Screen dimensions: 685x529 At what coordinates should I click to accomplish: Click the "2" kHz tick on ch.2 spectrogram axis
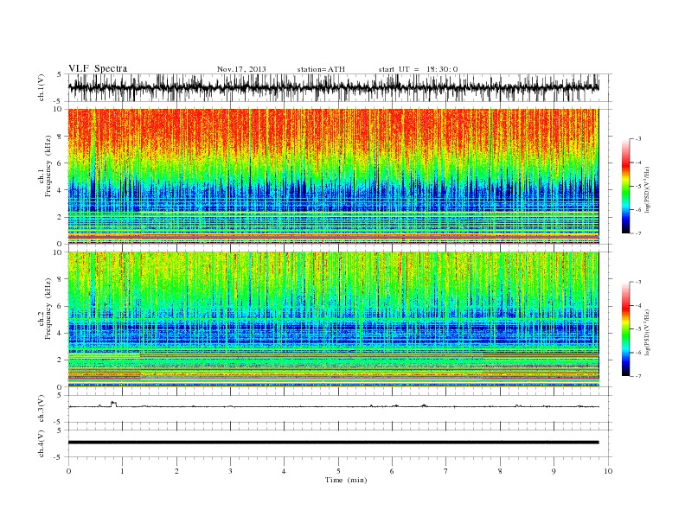coord(61,360)
